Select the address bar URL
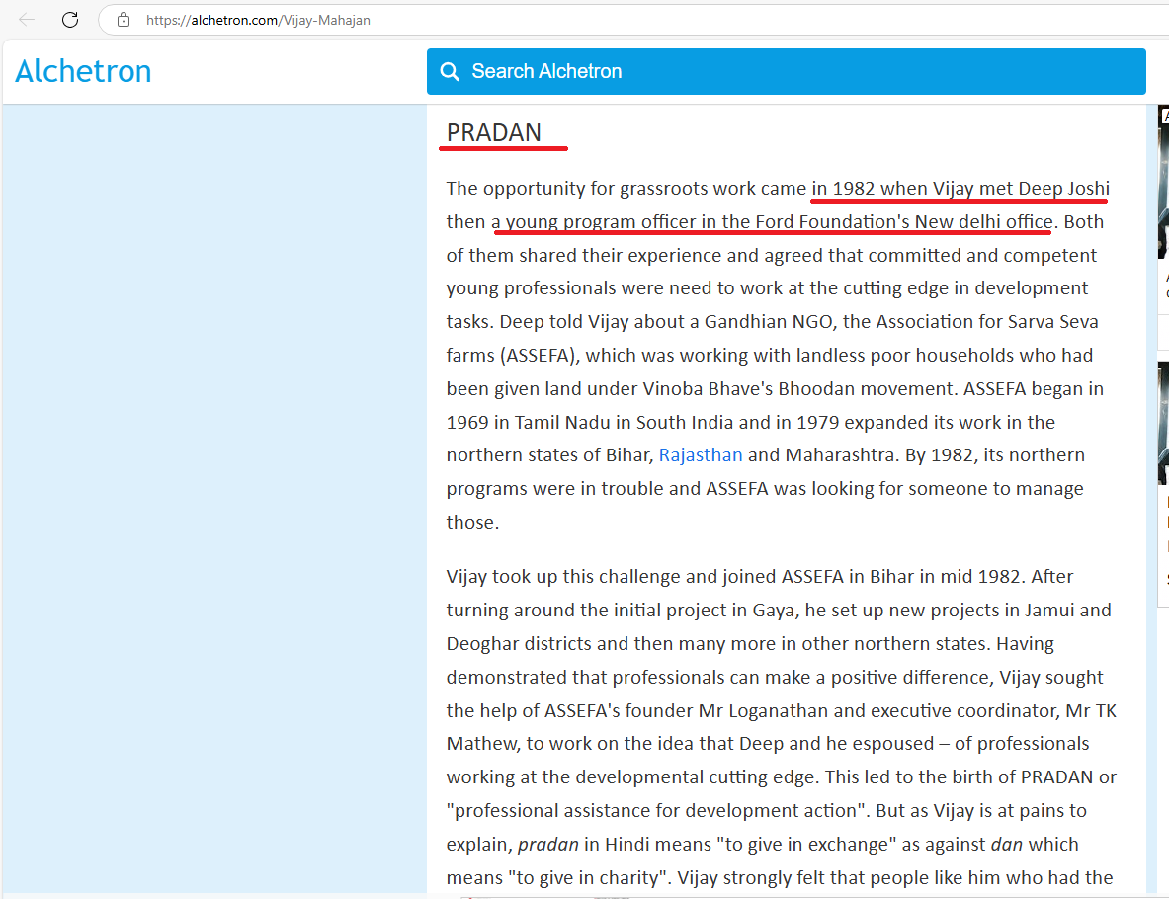This screenshot has height=899, width=1169. pyautogui.click(x=258, y=20)
